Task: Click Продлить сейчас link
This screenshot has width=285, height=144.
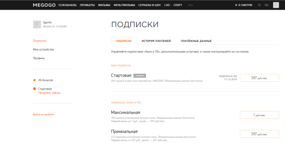Action: 50,92
